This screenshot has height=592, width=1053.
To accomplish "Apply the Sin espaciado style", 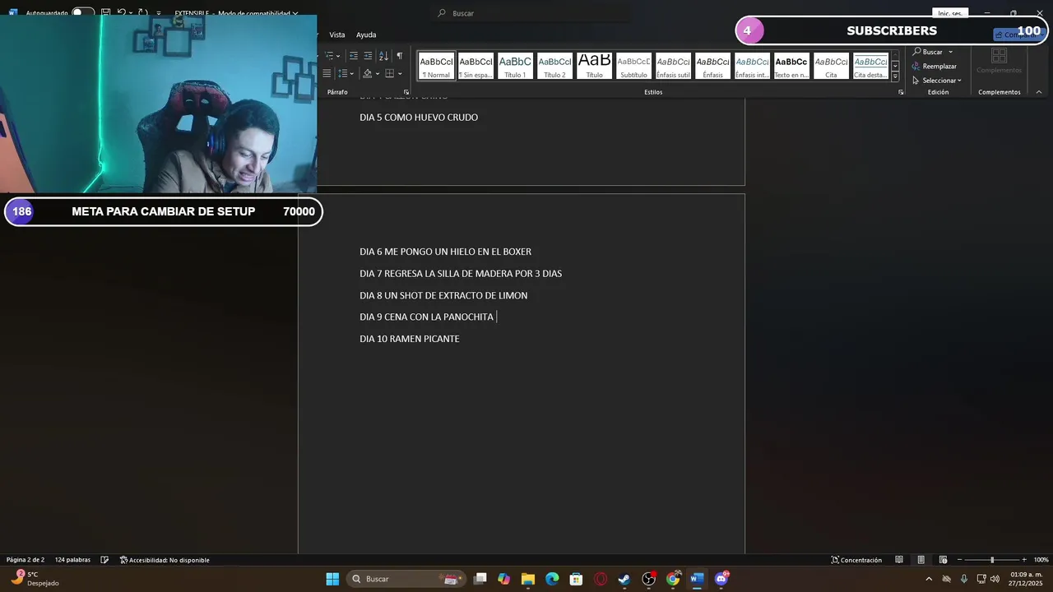I will click(475, 66).
